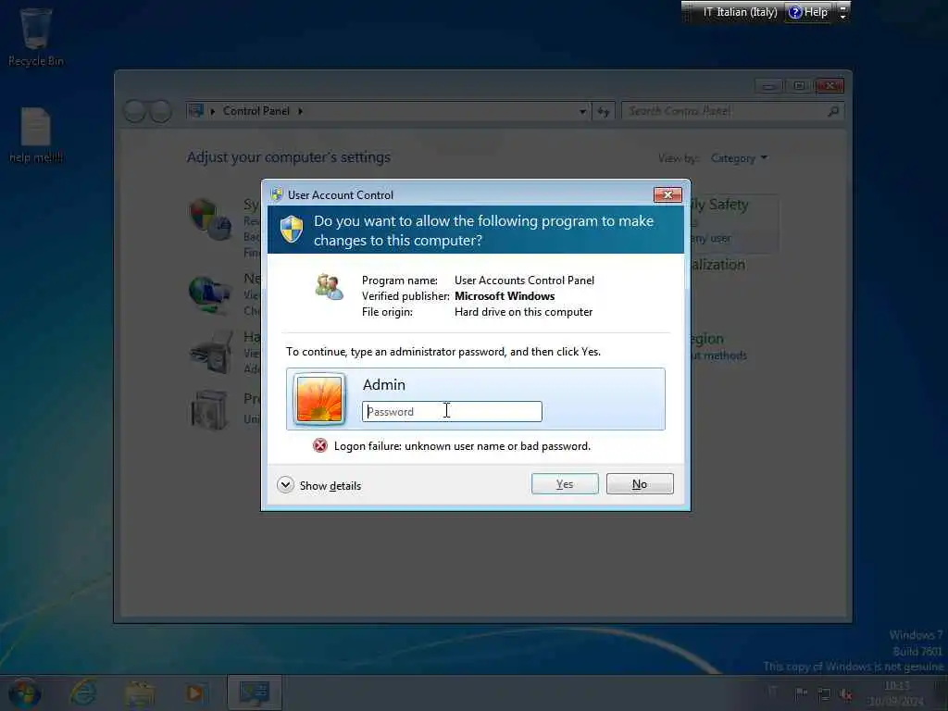Image resolution: width=948 pixels, height=711 pixels.
Task: Select Control Panel taskbar button
Action: (x=255, y=692)
